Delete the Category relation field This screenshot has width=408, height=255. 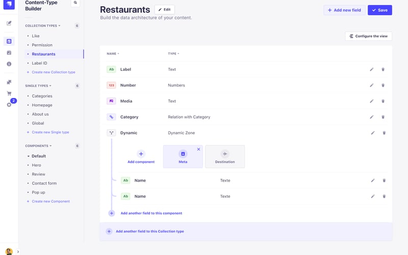[383, 117]
